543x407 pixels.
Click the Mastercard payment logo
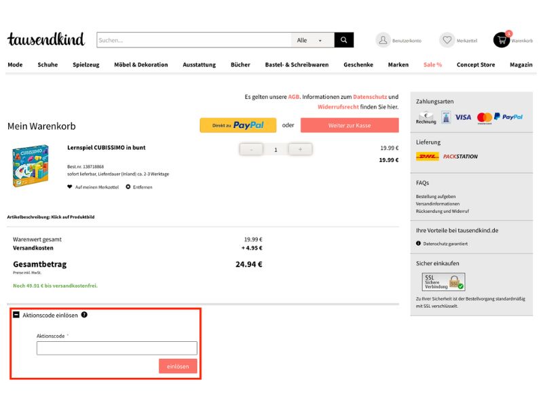click(x=485, y=117)
